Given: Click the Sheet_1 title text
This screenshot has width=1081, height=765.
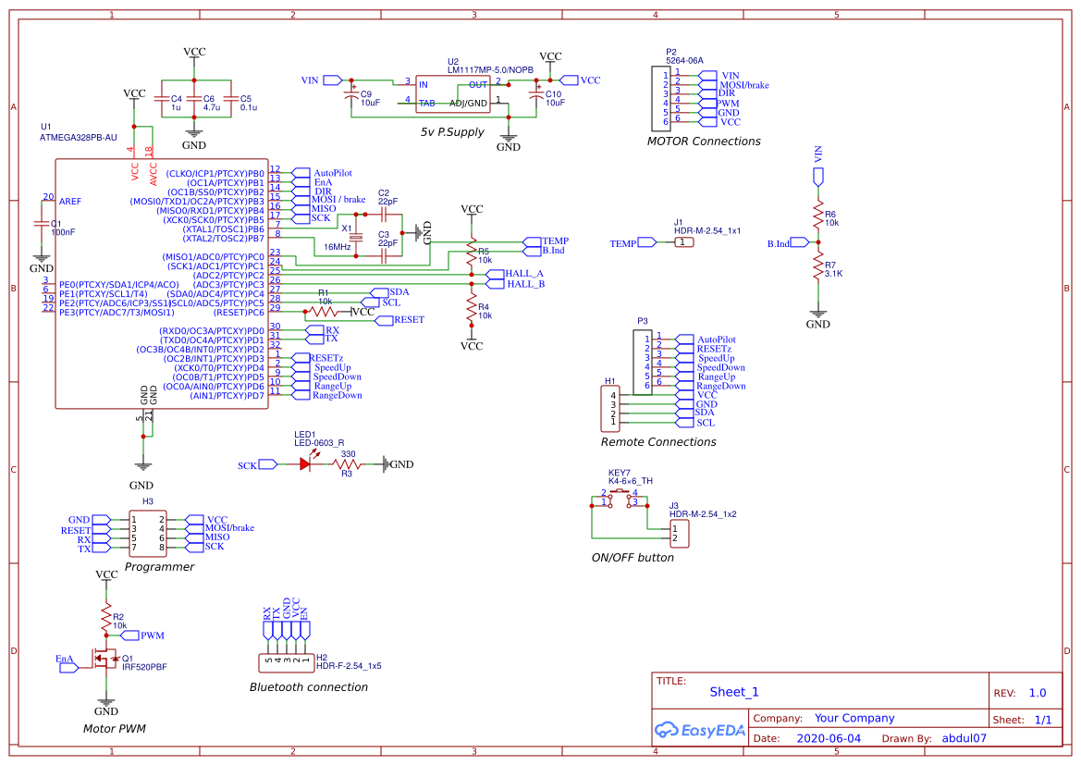Looking at the screenshot, I should click(x=732, y=691).
